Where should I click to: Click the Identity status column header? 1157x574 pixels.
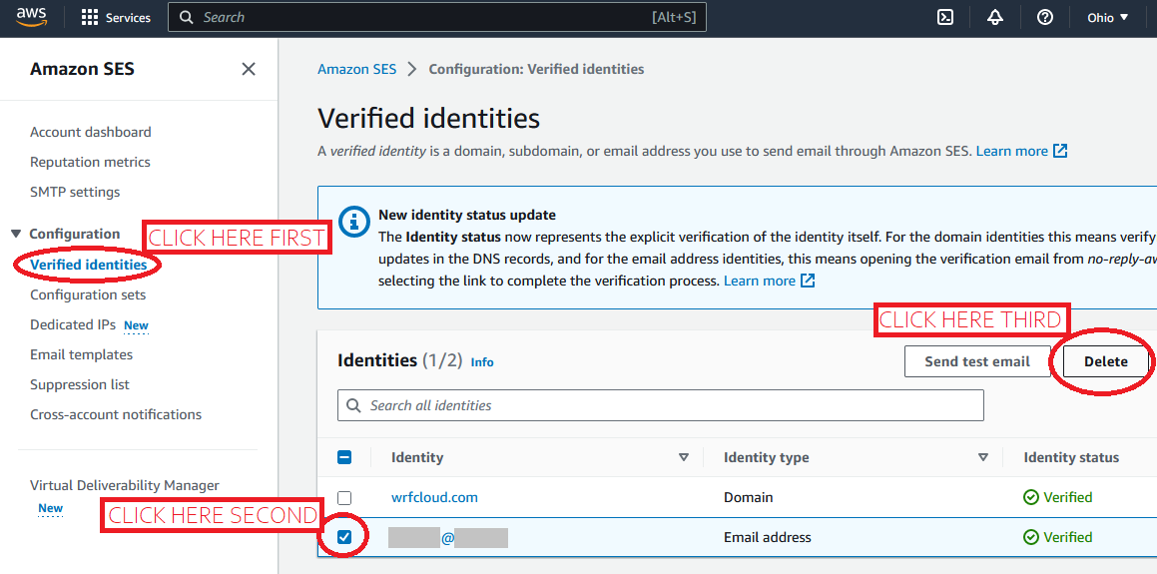1071,457
